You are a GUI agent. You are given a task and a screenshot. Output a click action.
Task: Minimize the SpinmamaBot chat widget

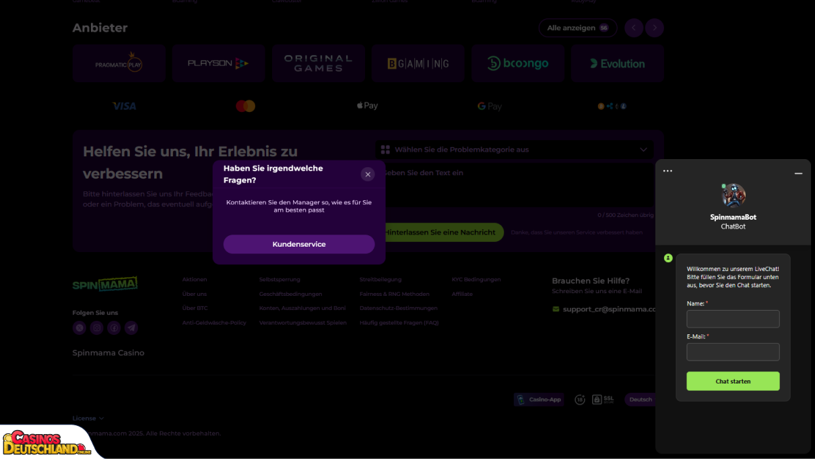798,174
